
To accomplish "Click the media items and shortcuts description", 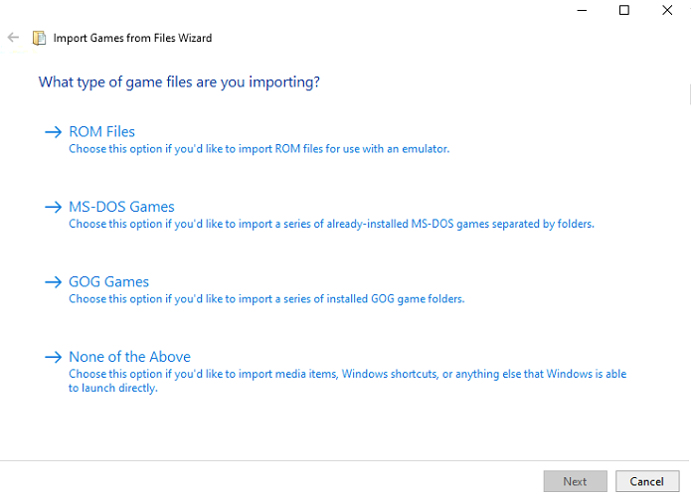I will point(347,381).
